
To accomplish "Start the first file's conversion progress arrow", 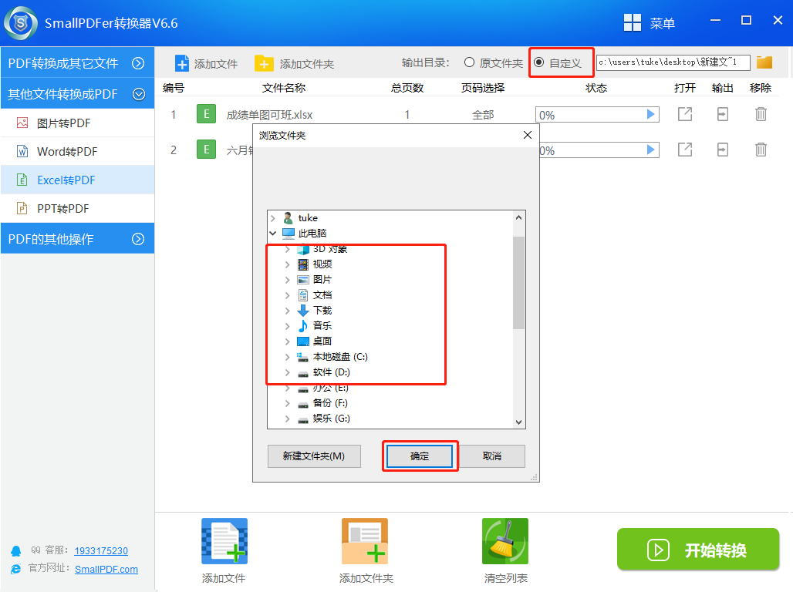I will tap(652, 114).
